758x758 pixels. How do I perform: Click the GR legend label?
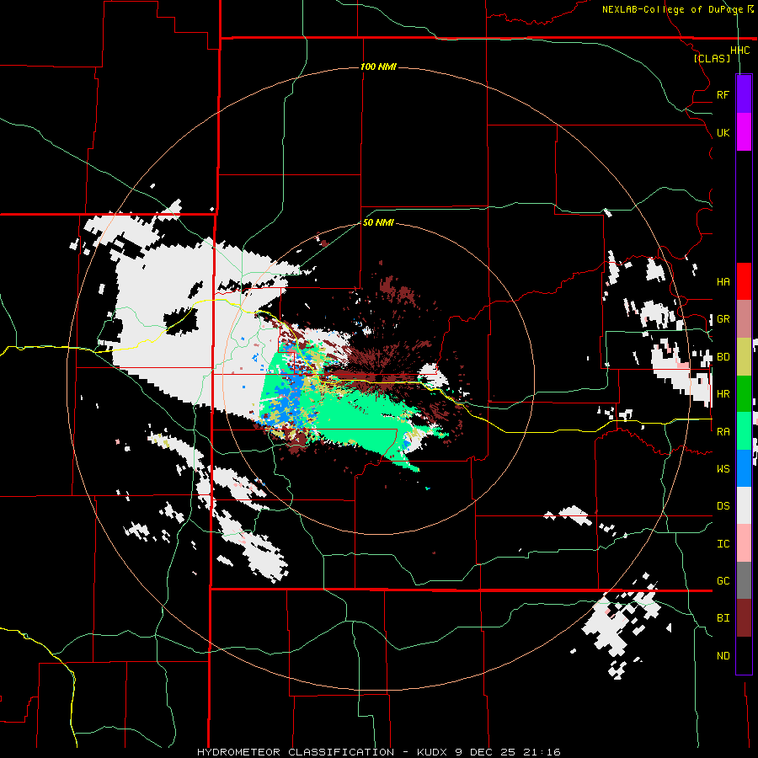pos(723,319)
